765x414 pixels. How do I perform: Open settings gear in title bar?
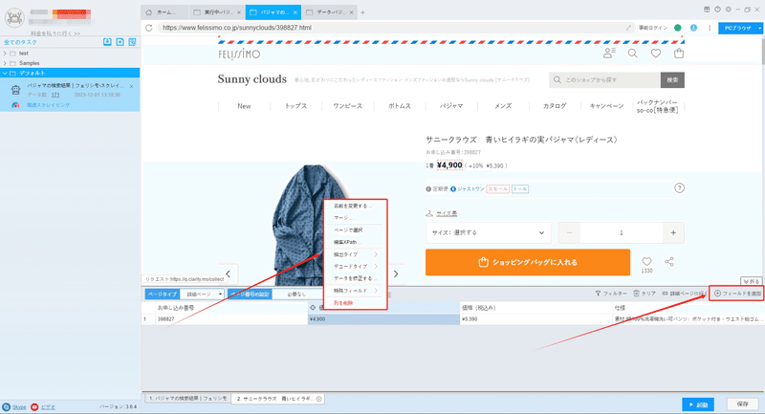pos(728,10)
